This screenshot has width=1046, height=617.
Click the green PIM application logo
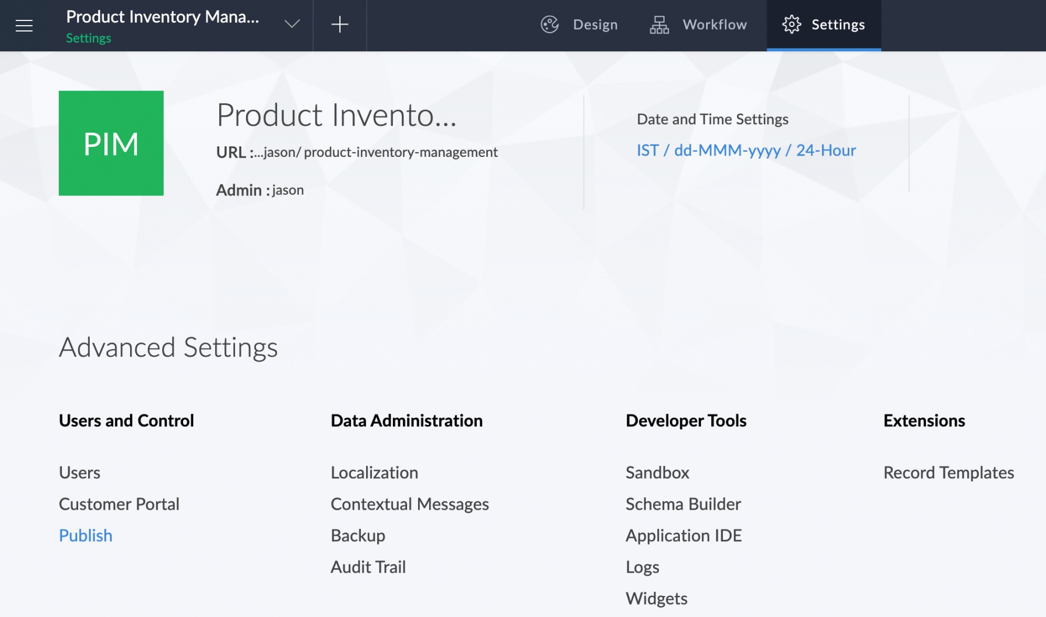[x=111, y=143]
